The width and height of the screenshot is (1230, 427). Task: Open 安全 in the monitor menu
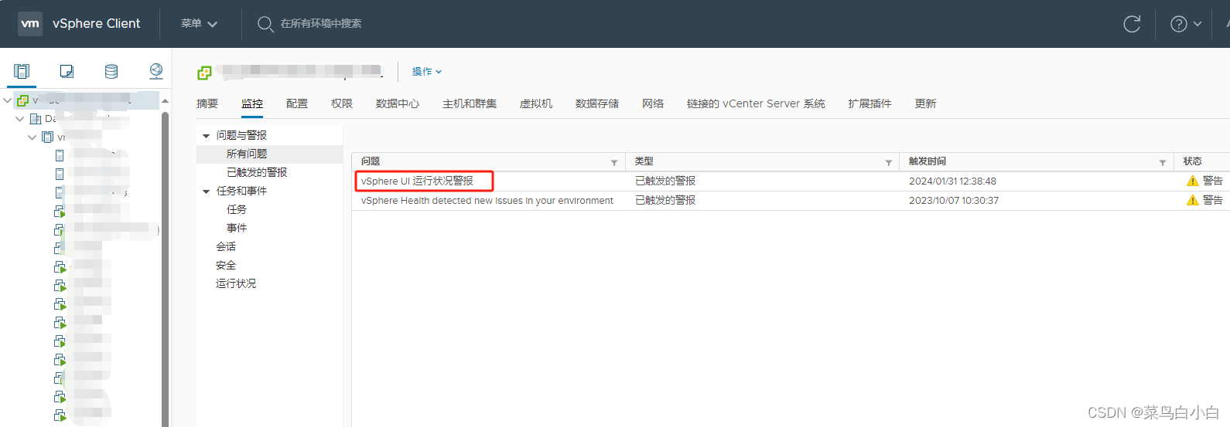[226, 265]
